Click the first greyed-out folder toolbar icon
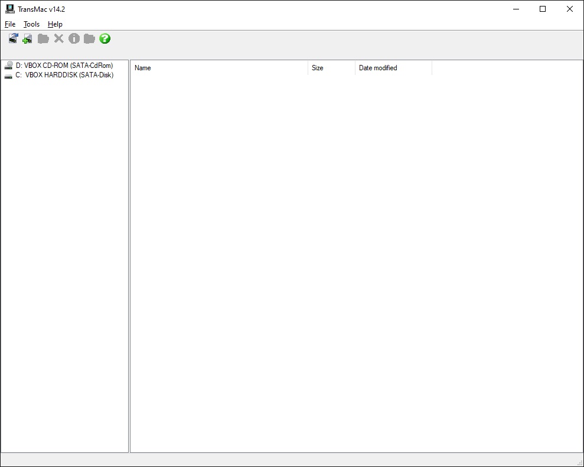The width and height of the screenshot is (584, 467). tap(43, 38)
